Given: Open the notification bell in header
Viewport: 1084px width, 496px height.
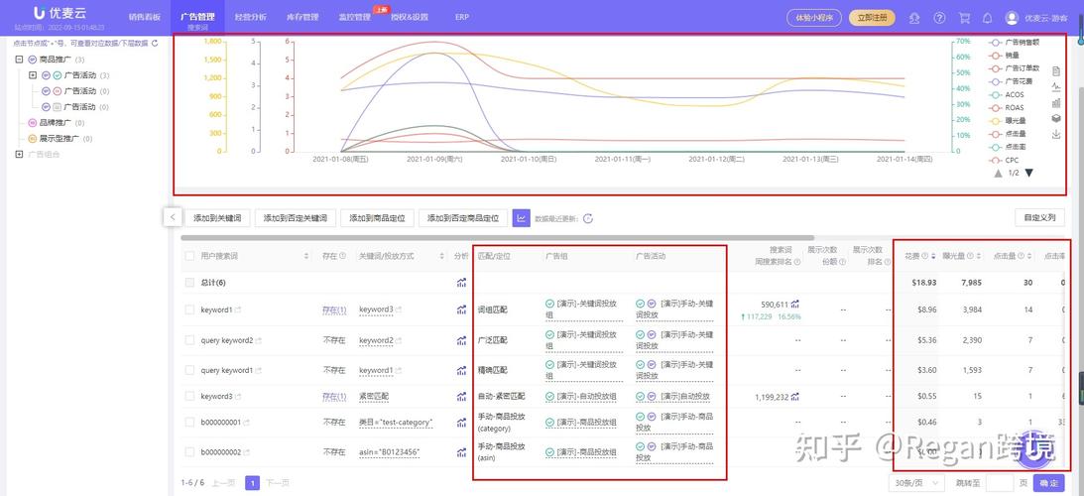Looking at the screenshot, I should (987, 18).
